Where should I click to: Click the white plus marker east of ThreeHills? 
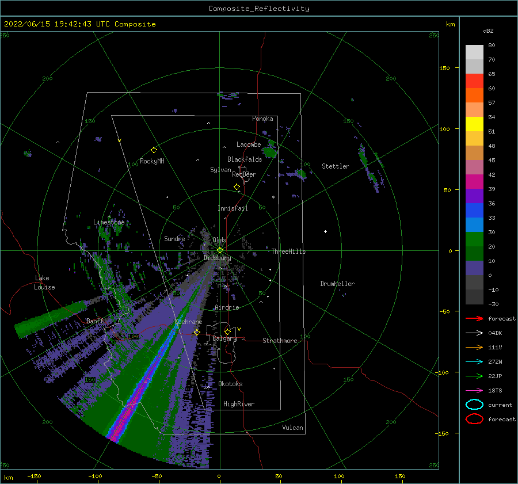pos(325,231)
